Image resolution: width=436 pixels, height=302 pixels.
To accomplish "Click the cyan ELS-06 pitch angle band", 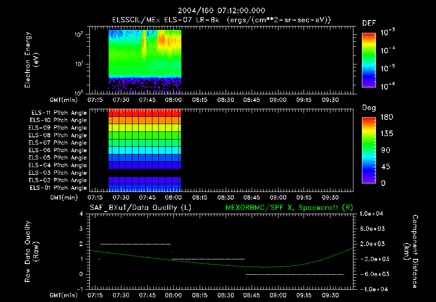I will 145,150.
